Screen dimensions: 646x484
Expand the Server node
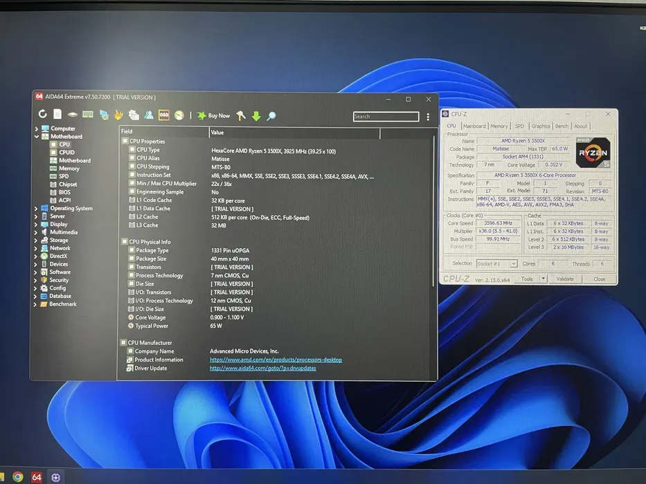[x=35, y=216]
